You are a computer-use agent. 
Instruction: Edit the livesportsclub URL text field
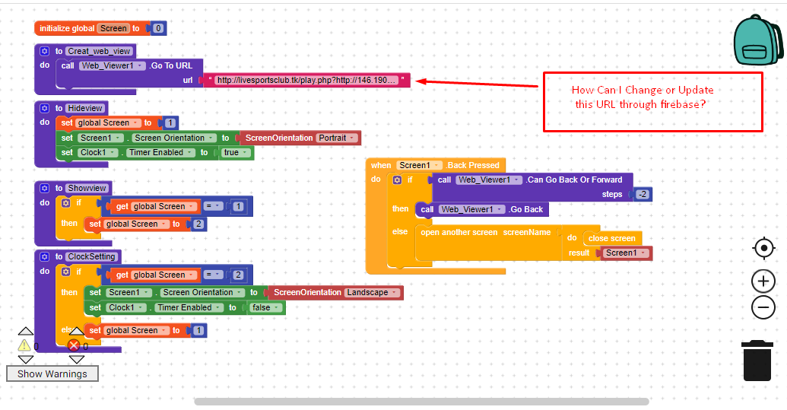pos(306,80)
